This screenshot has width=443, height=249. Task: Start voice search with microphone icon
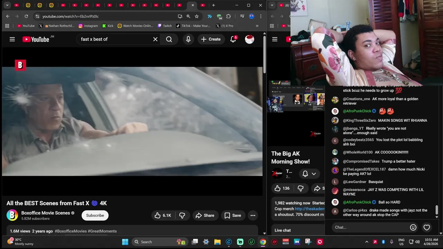tap(188, 39)
